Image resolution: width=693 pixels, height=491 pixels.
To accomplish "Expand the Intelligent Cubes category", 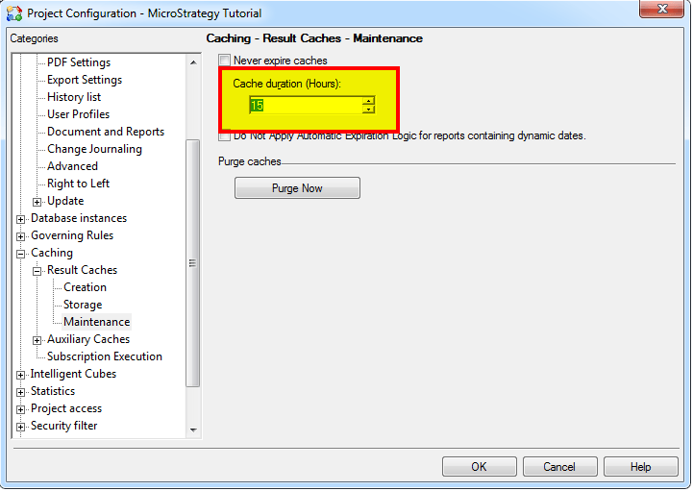I will 21,375.
